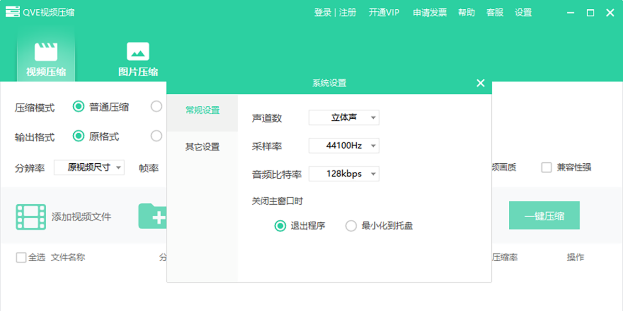The width and height of the screenshot is (623, 311).
Task: Click the QVE app logo icon
Action: pyautogui.click(x=12, y=12)
